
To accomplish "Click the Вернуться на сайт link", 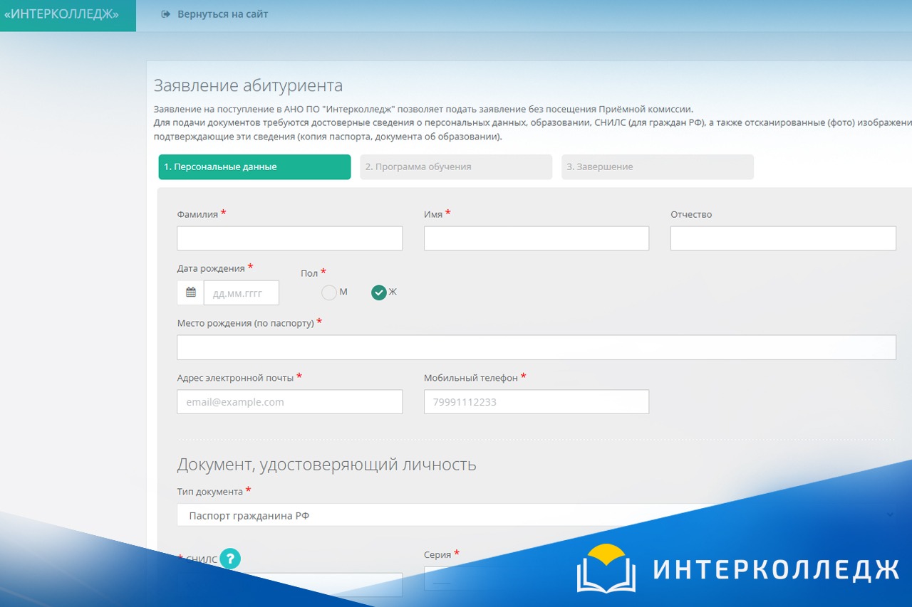I will [222, 14].
